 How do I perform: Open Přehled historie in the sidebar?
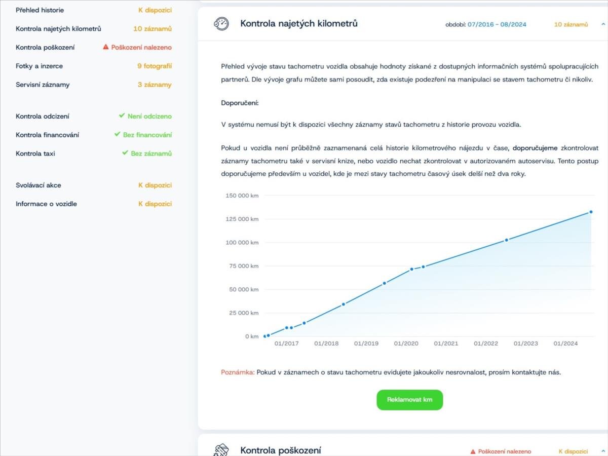(x=40, y=10)
